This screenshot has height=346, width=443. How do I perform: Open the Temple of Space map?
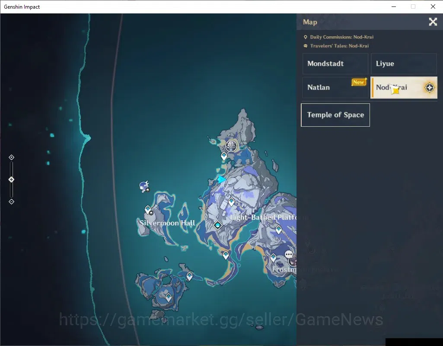335,115
